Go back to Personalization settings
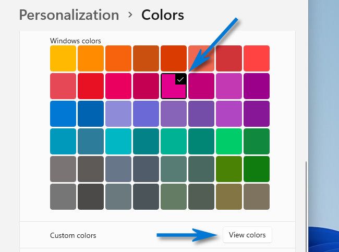This screenshot has height=252, width=339. (x=69, y=15)
